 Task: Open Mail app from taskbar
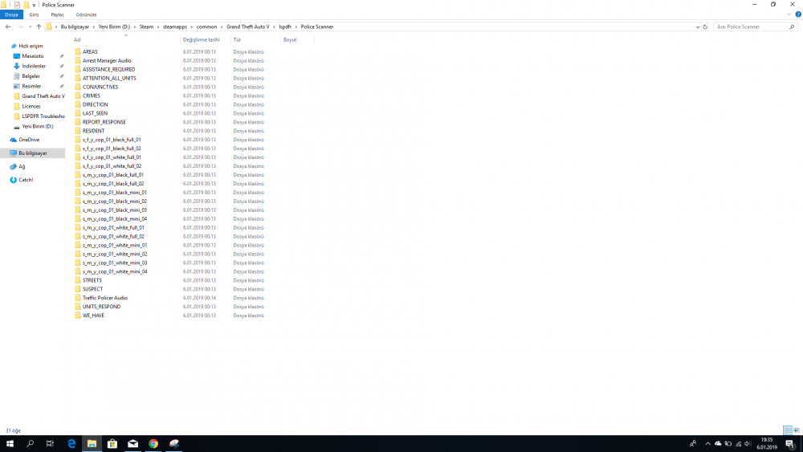click(x=132, y=444)
